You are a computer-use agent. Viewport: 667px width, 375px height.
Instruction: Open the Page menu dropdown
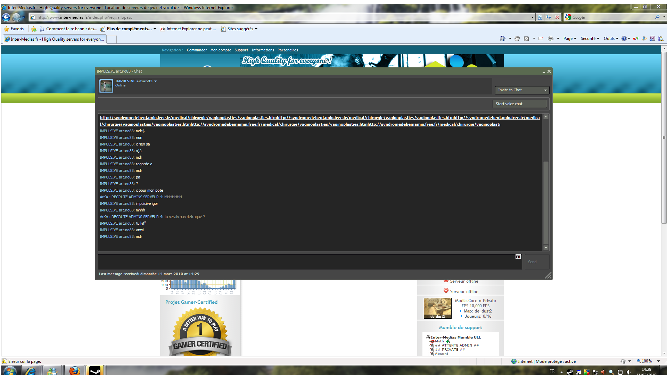(x=570, y=39)
